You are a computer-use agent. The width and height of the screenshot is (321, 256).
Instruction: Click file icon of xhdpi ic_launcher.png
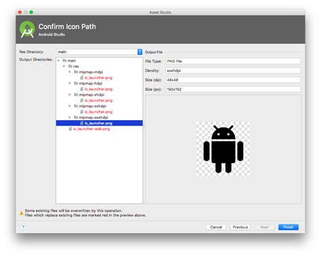click(x=82, y=100)
